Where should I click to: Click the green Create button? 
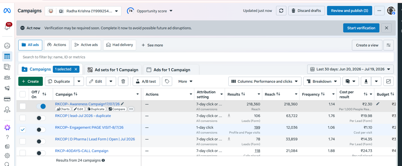tap(30, 81)
